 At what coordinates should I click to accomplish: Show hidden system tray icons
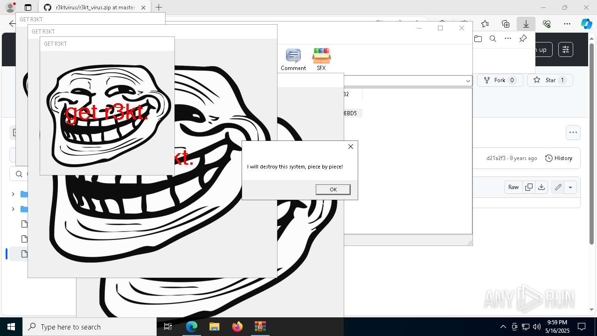coord(503,327)
